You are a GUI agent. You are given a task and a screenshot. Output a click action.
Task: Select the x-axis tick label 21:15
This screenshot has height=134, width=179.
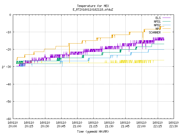coord(93,126)
